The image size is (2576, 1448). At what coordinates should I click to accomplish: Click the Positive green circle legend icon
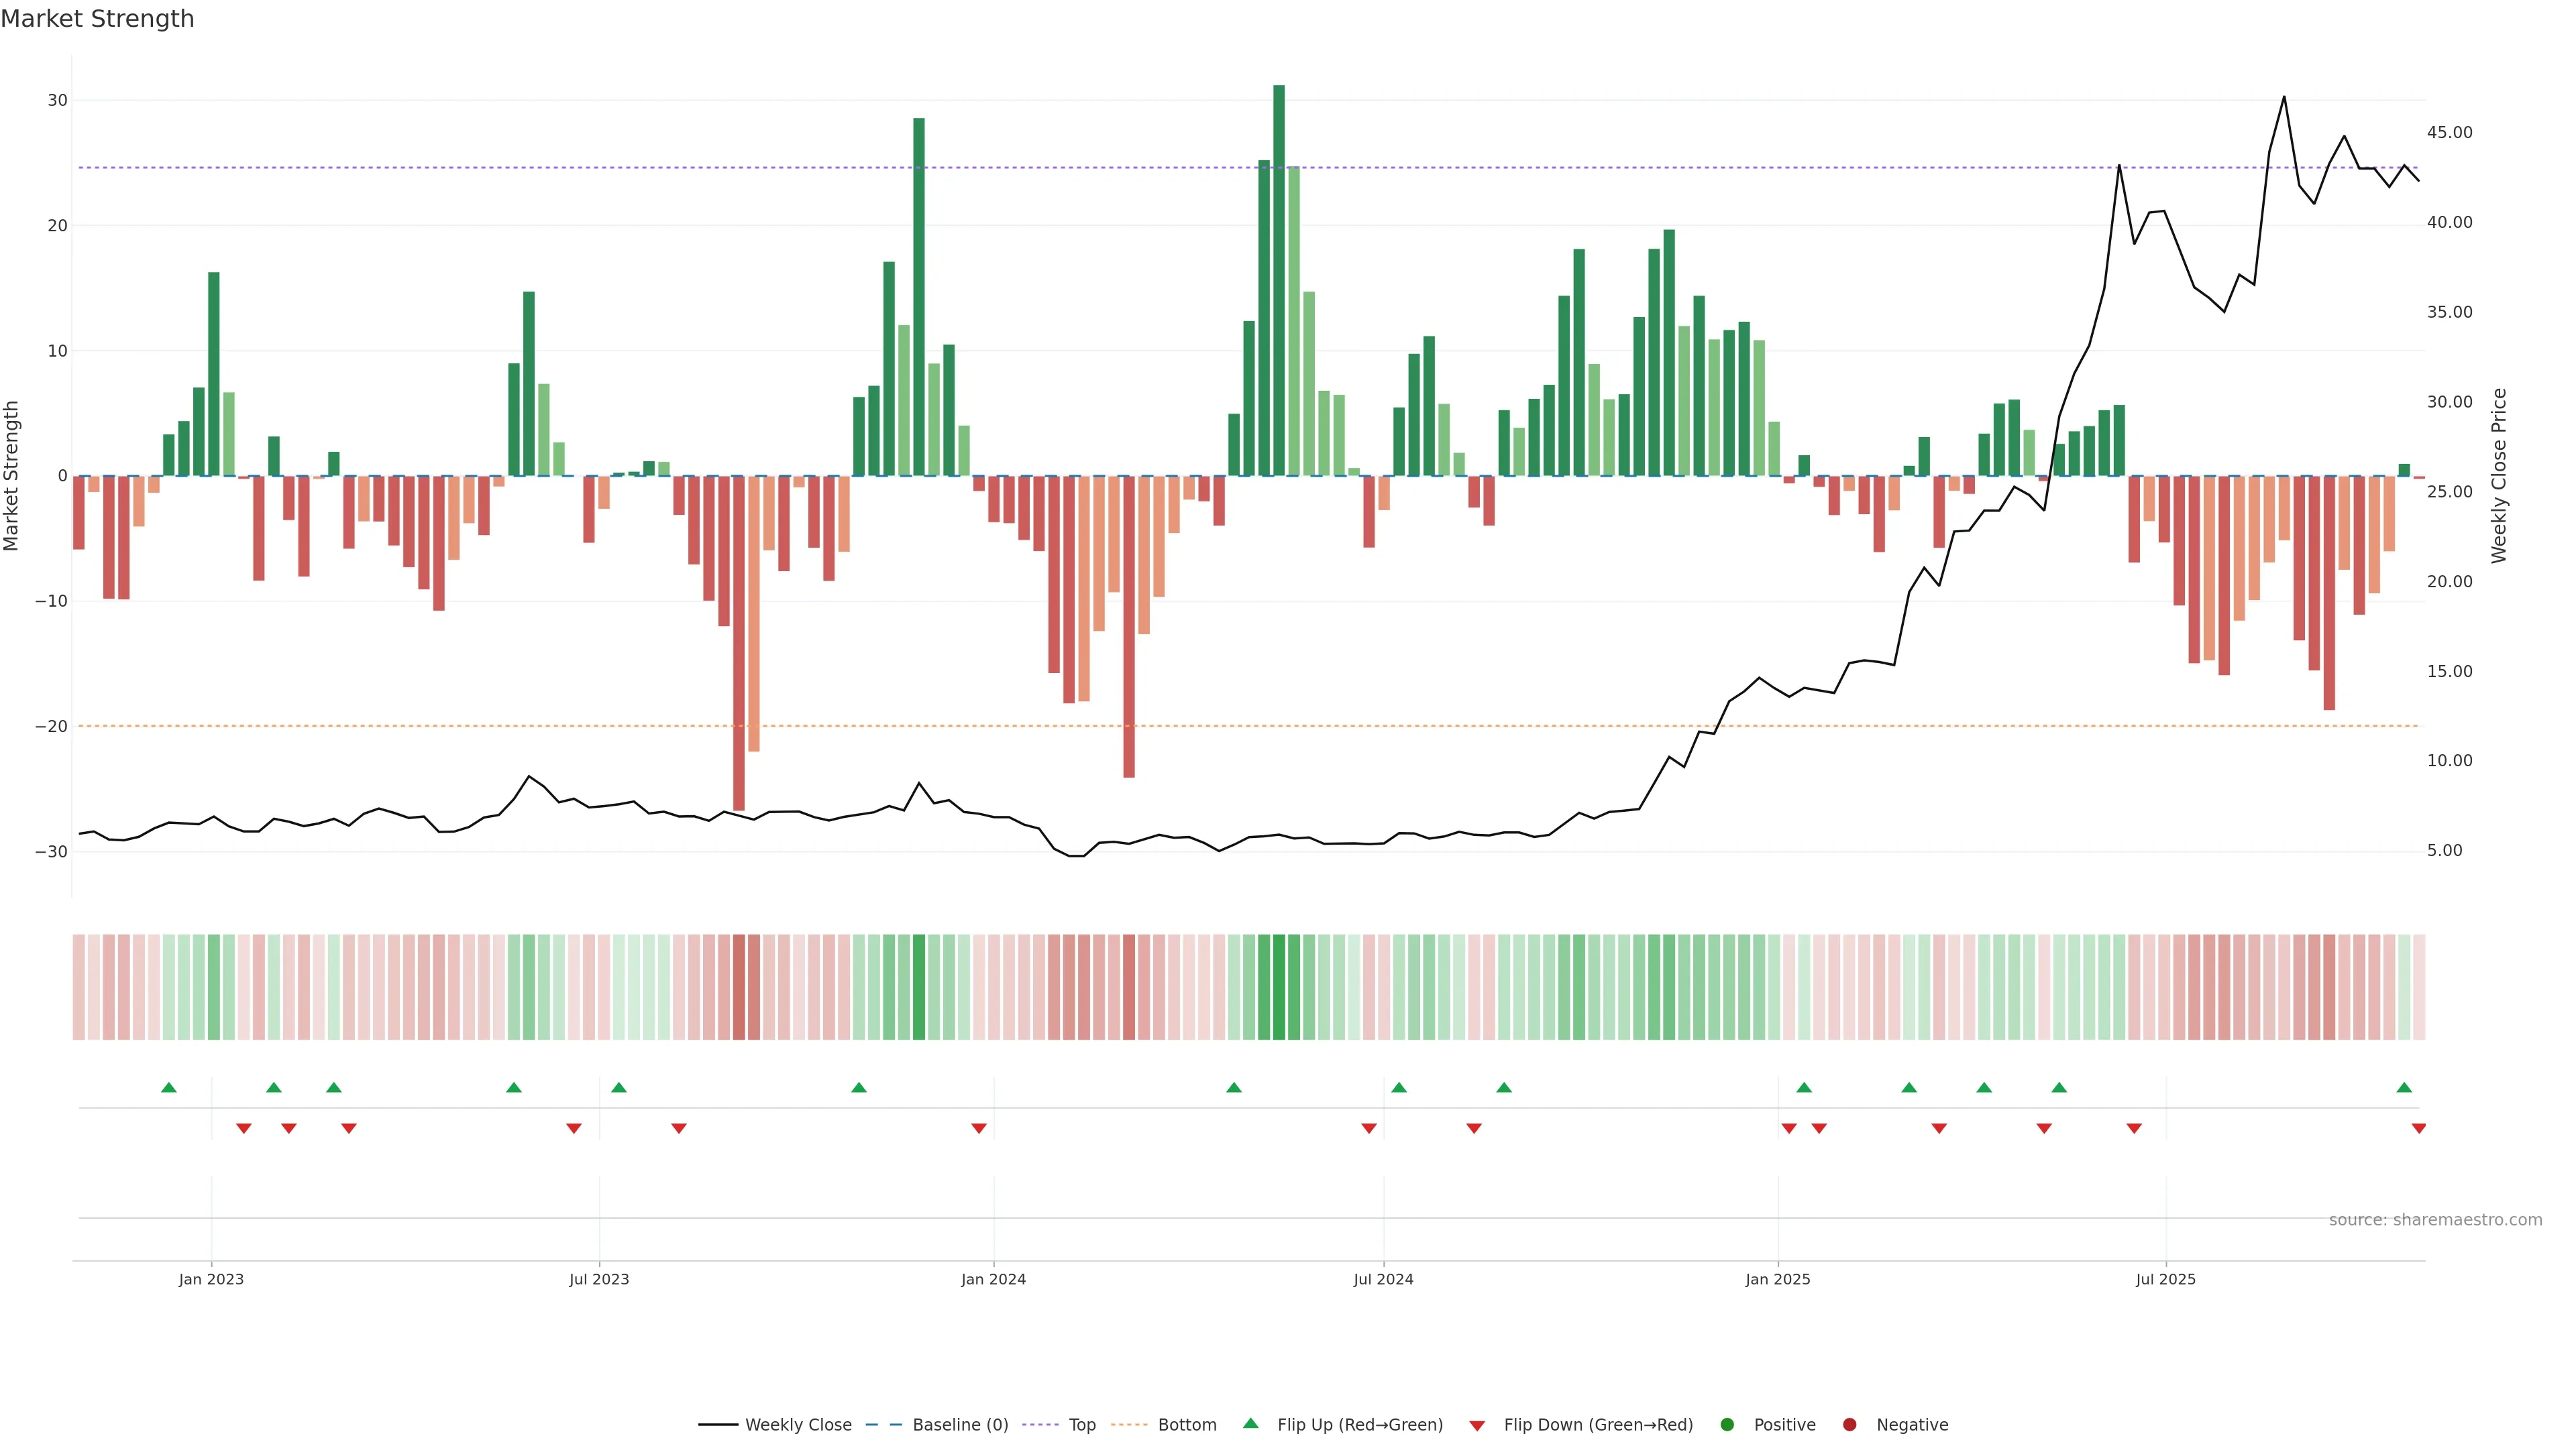tap(1727, 1424)
